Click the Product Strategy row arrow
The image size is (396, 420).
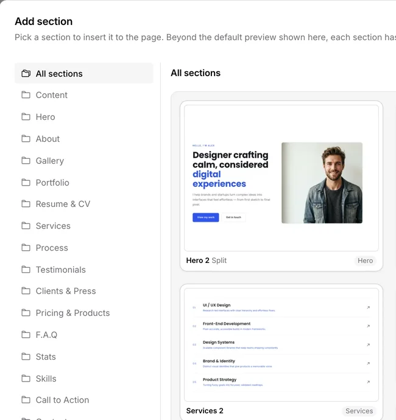tap(368, 382)
